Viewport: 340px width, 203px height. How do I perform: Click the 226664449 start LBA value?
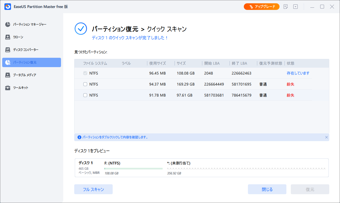coord(214,84)
